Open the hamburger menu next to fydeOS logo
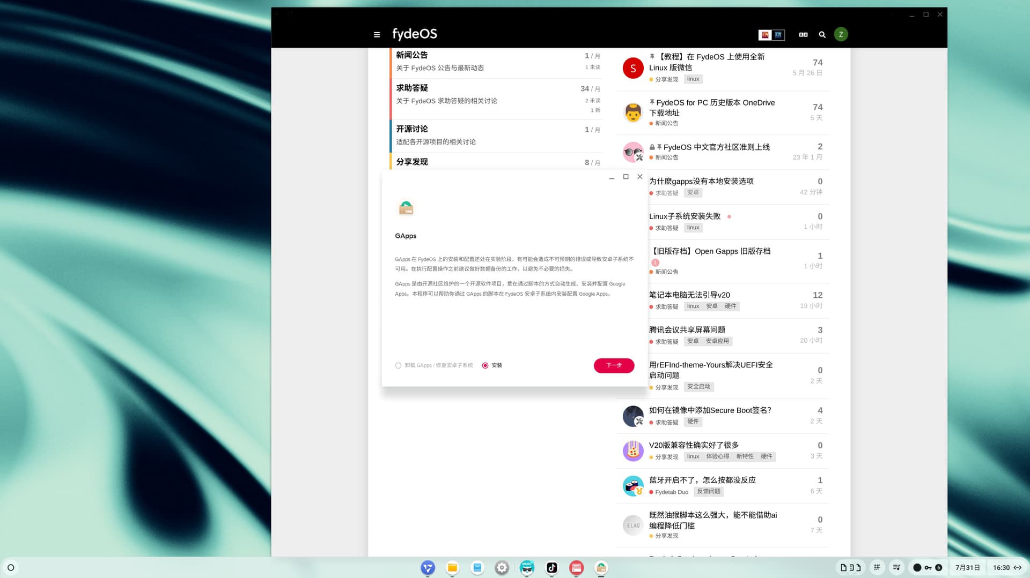The image size is (1030, 578). point(377,34)
